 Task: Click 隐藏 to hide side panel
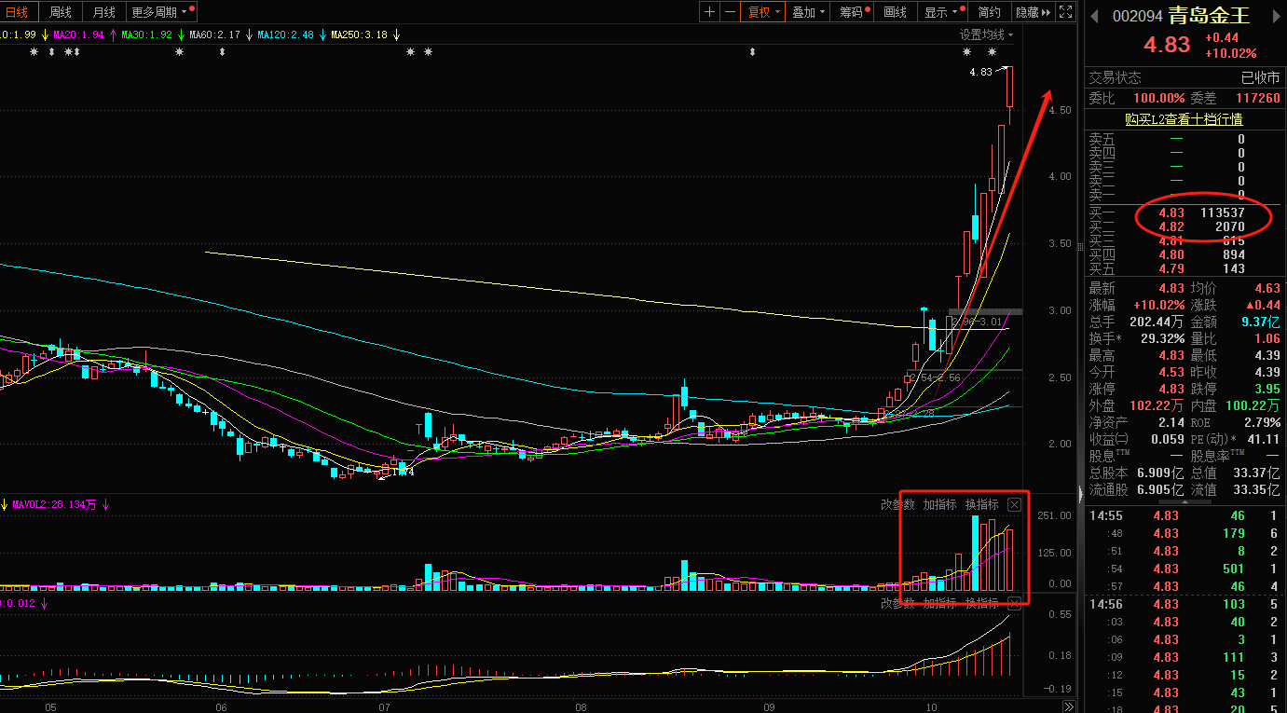pos(1033,12)
